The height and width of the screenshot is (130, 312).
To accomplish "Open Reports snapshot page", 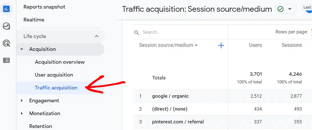I will coord(44,7).
